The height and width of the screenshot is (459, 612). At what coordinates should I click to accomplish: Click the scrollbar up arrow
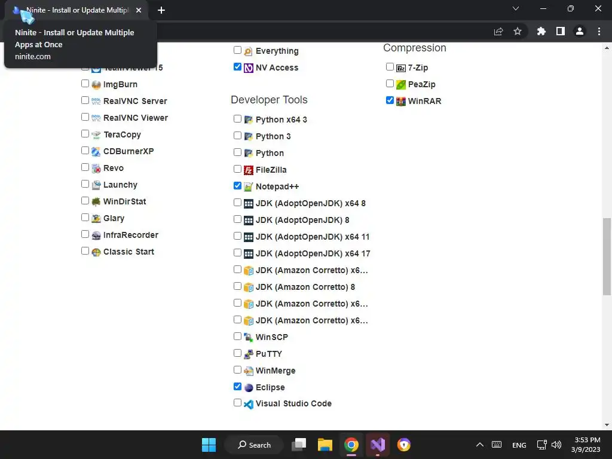607,48
